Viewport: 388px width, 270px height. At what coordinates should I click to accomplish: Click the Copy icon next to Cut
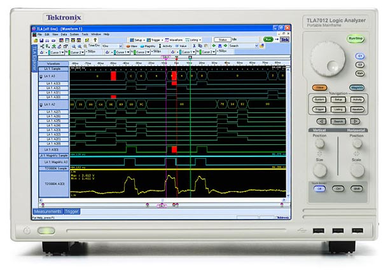coord(200,46)
